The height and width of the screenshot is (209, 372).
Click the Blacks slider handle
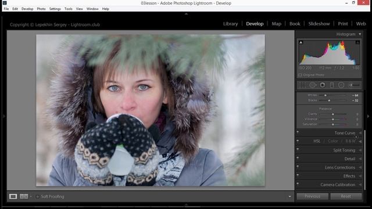(329, 100)
